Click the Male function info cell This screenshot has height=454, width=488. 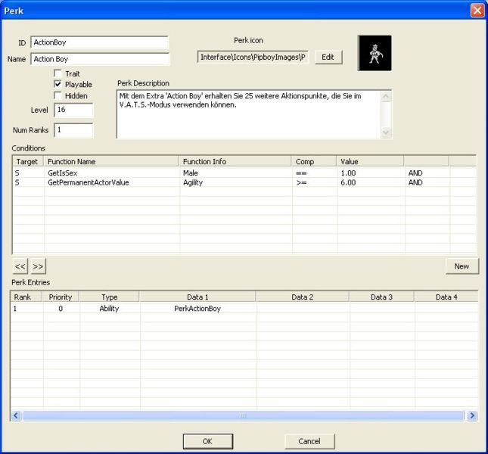click(191, 173)
